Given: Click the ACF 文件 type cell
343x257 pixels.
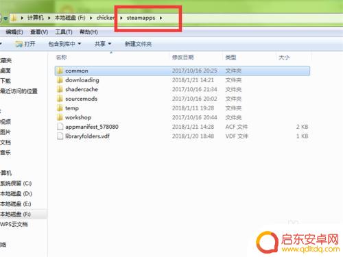Looking at the screenshot, I should tap(237, 127).
